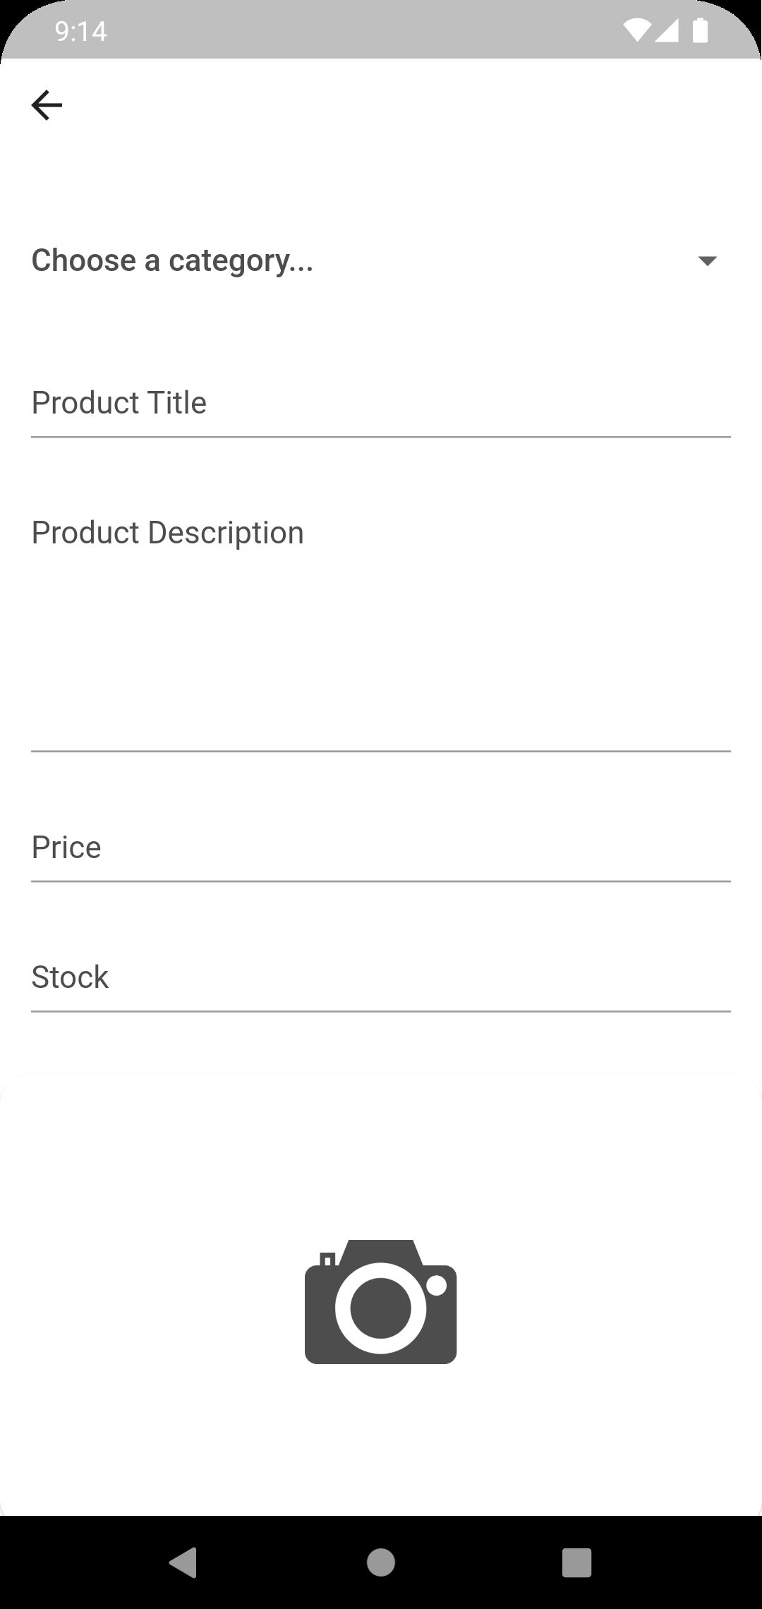Tap the camera icon to add photo
Screen dimensions: 762x1609
380,1301
